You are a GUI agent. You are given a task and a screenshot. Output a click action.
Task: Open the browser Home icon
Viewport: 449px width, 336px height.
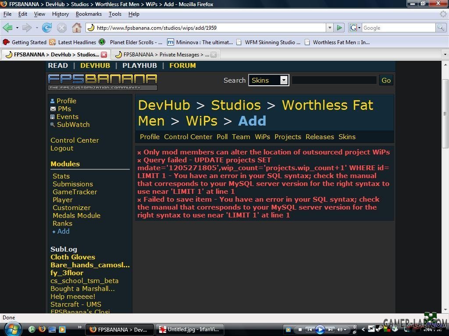76,28
